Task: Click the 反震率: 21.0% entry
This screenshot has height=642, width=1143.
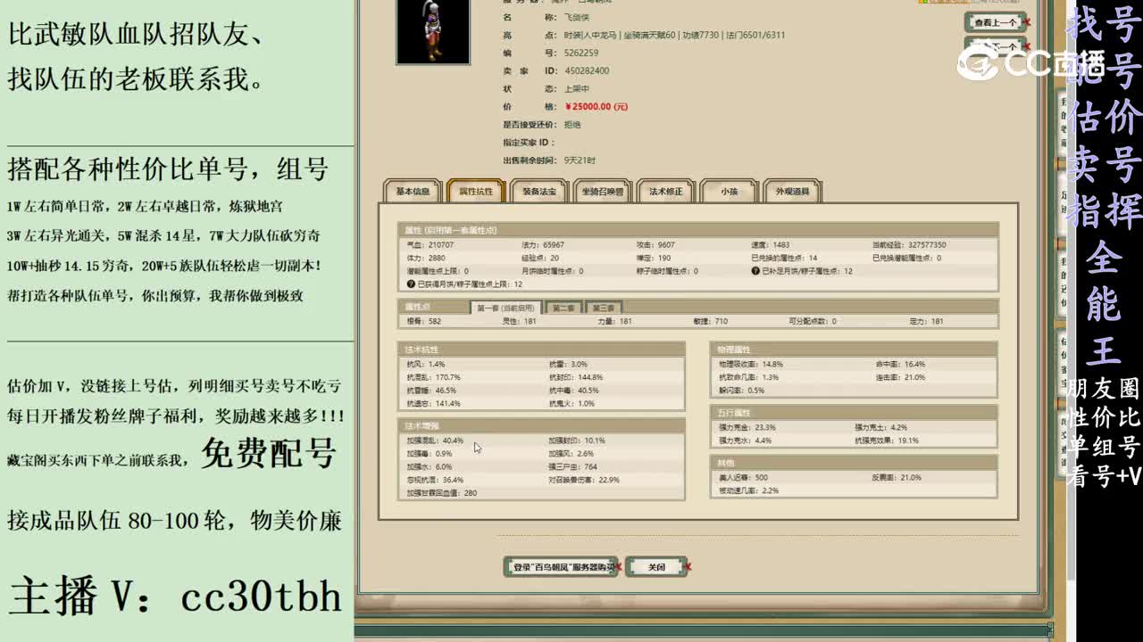Action: [x=897, y=477]
